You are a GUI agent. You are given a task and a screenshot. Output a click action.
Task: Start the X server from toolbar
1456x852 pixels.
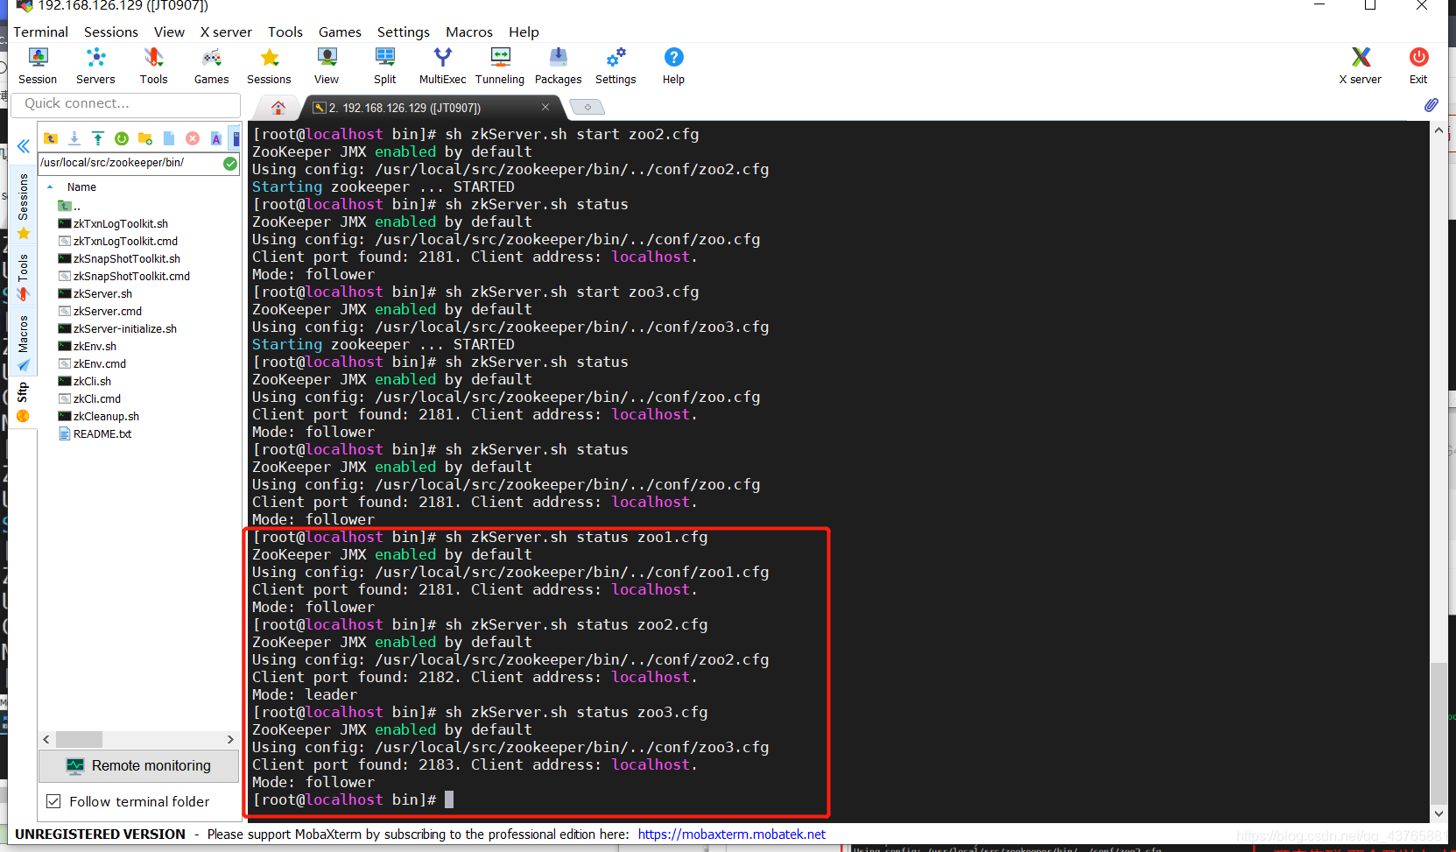coord(1360,66)
